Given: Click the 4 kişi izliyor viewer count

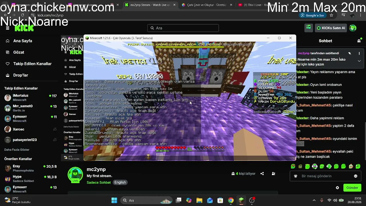Looking at the screenshot, I should point(243,173).
